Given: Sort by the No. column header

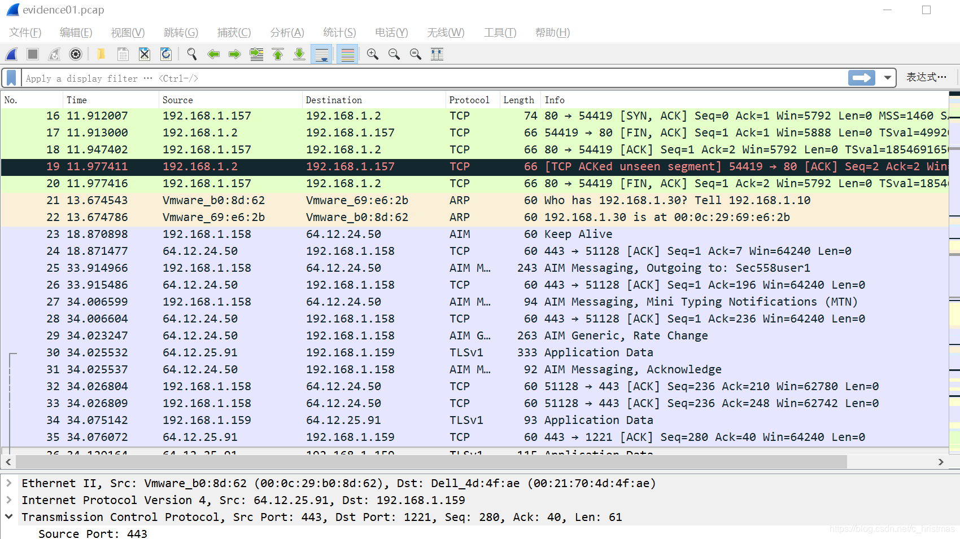Looking at the screenshot, I should pos(32,100).
